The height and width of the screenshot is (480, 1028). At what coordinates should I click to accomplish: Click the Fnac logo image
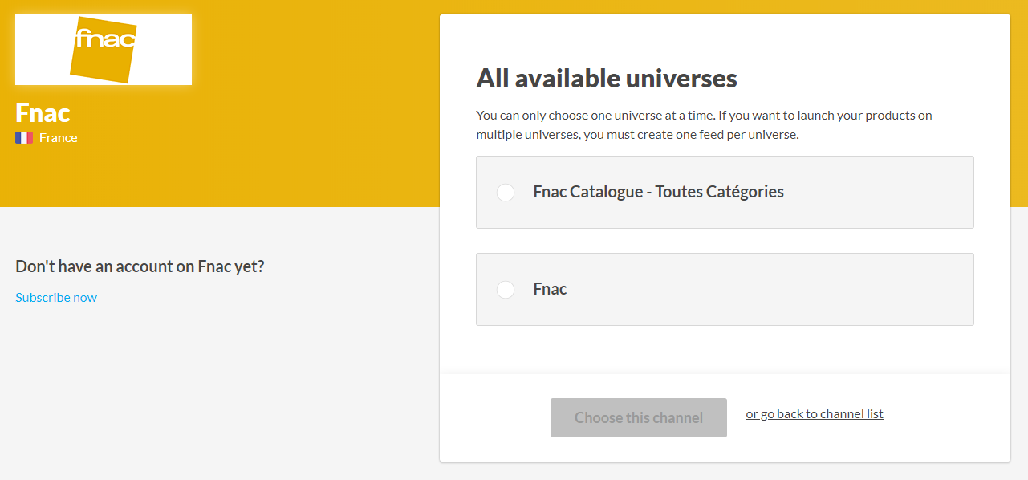[x=104, y=50]
